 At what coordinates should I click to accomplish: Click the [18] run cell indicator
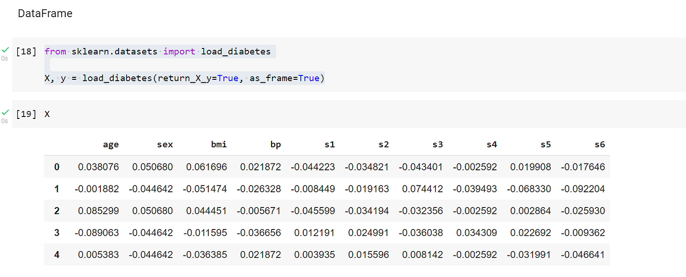(26, 51)
